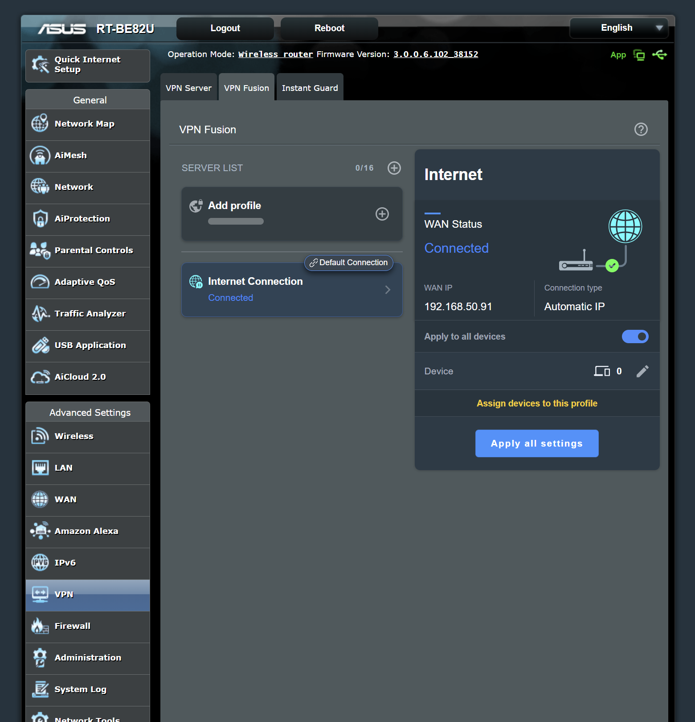Select the Internet Connection profile card
Viewport: 695px width, 722px height.
(x=292, y=290)
